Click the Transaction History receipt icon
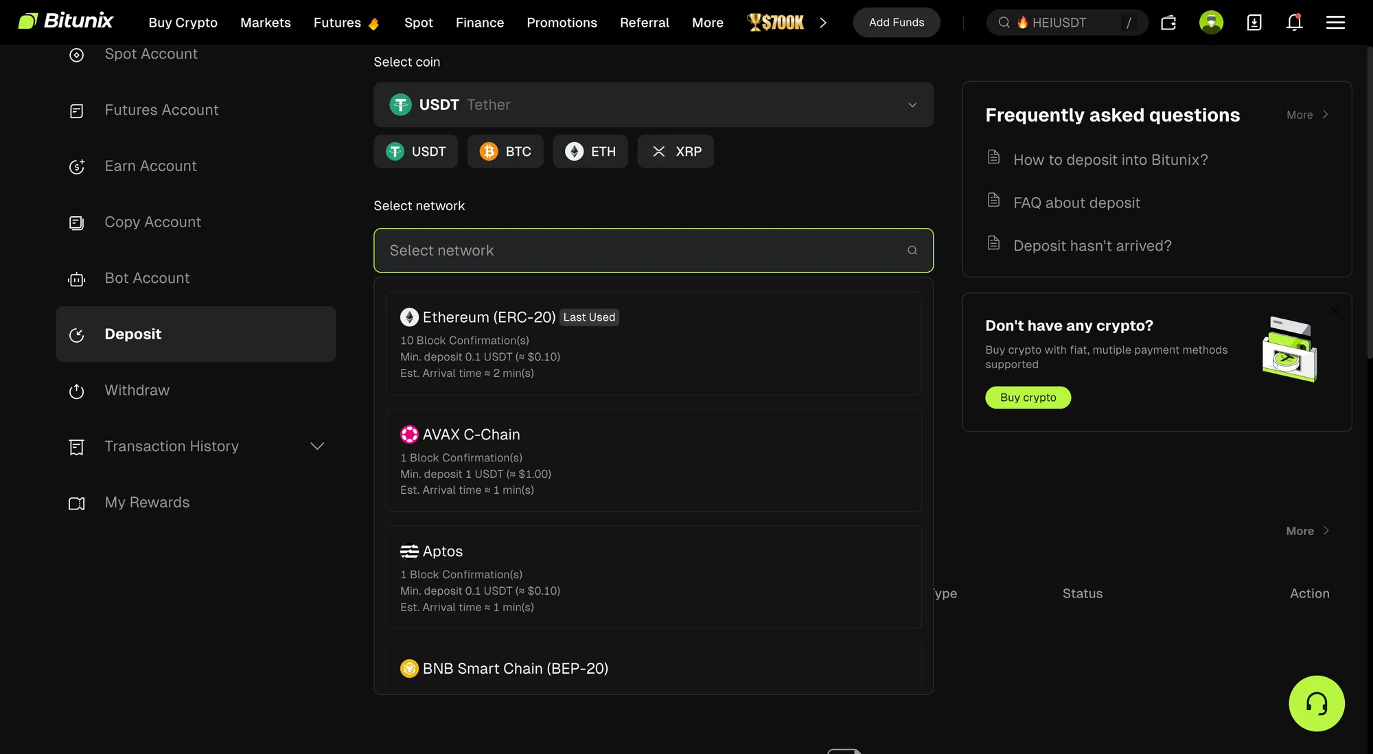 77,447
